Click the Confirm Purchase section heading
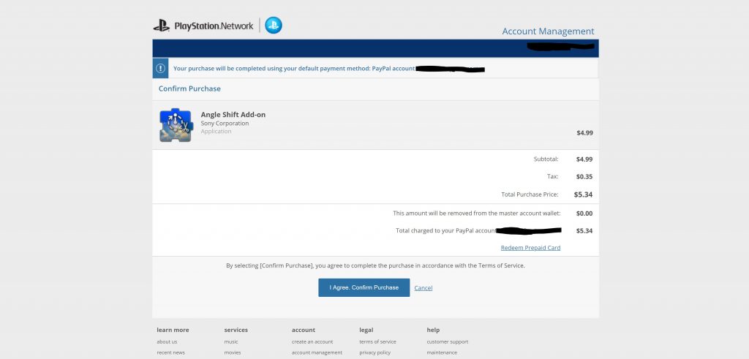Viewport: 749px width, 359px height. click(189, 88)
